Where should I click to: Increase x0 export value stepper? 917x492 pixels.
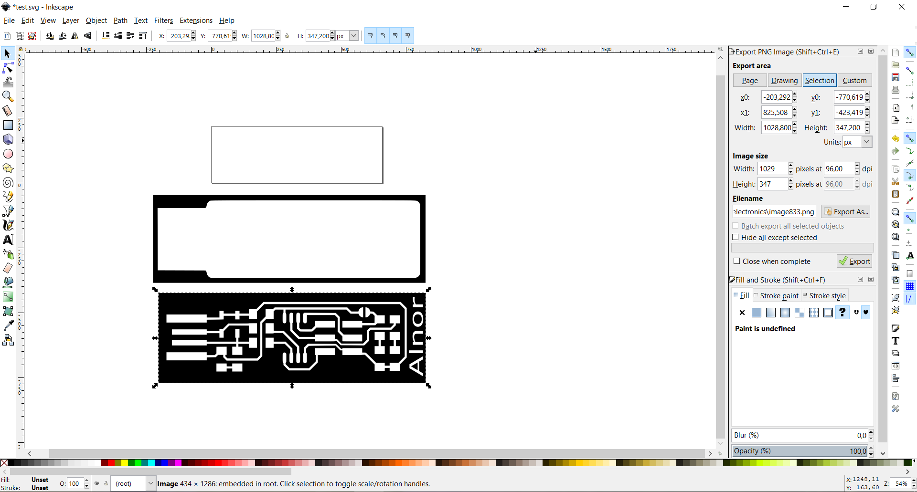click(x=795, y=94)
